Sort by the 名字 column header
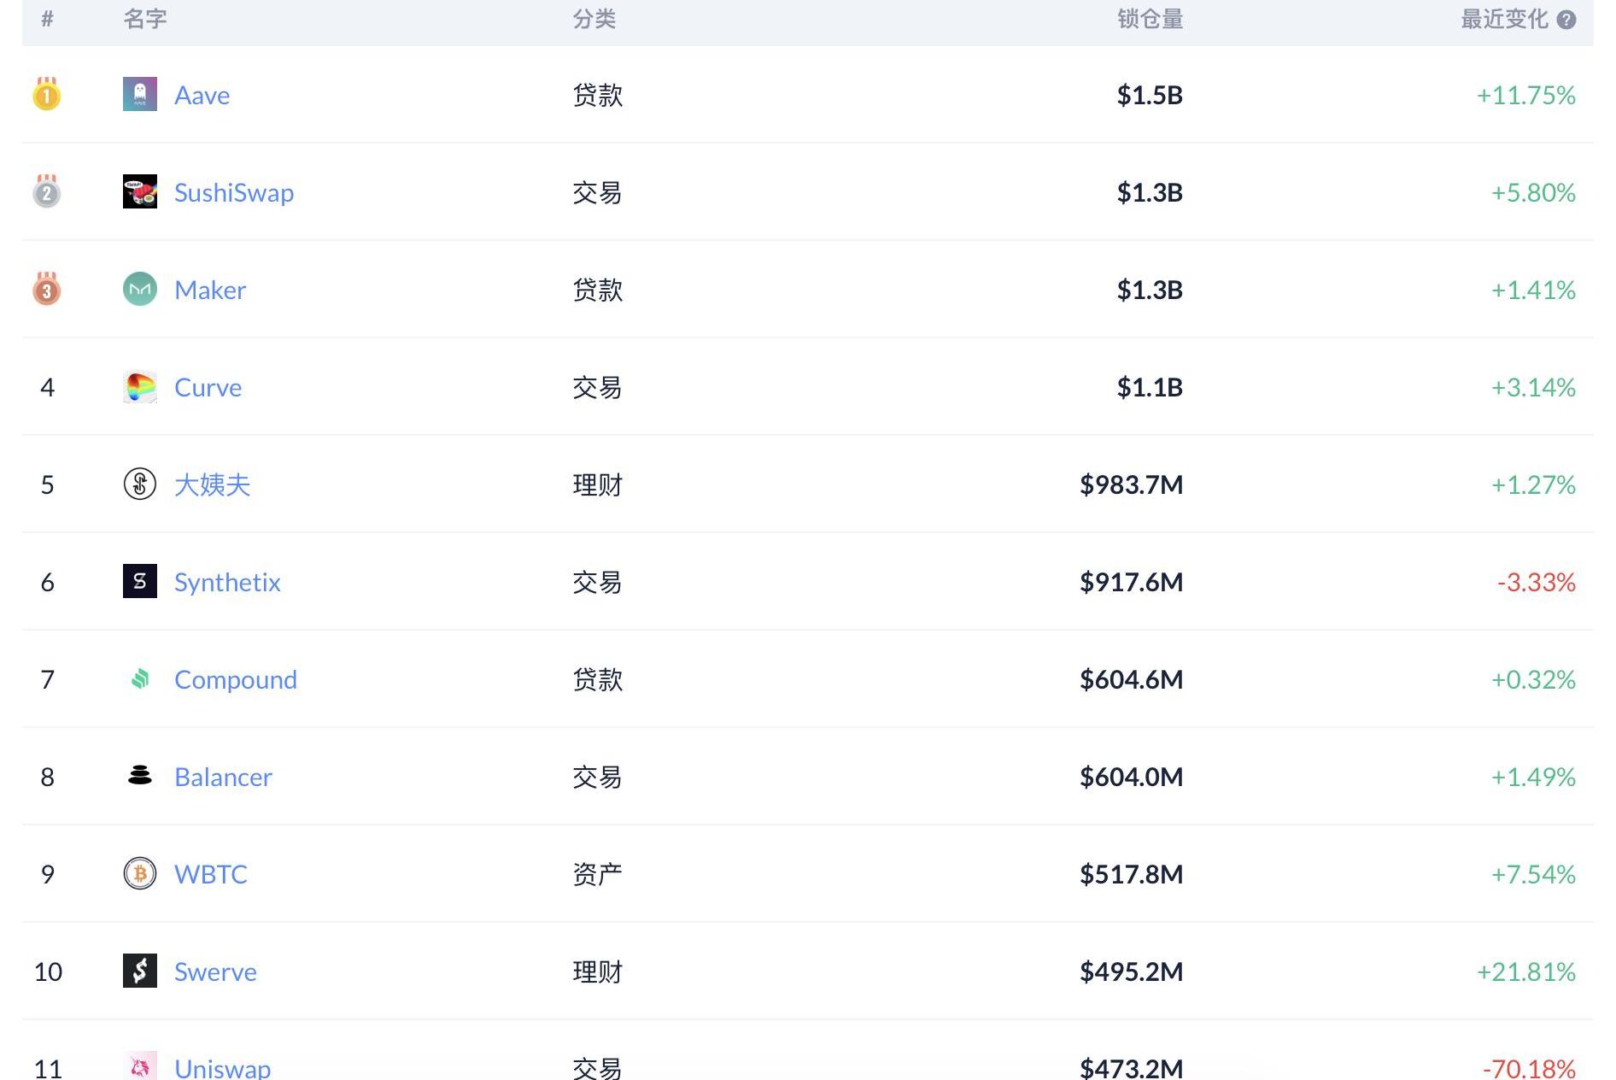Screen dimensions: 1616x1080 (145, 20)
